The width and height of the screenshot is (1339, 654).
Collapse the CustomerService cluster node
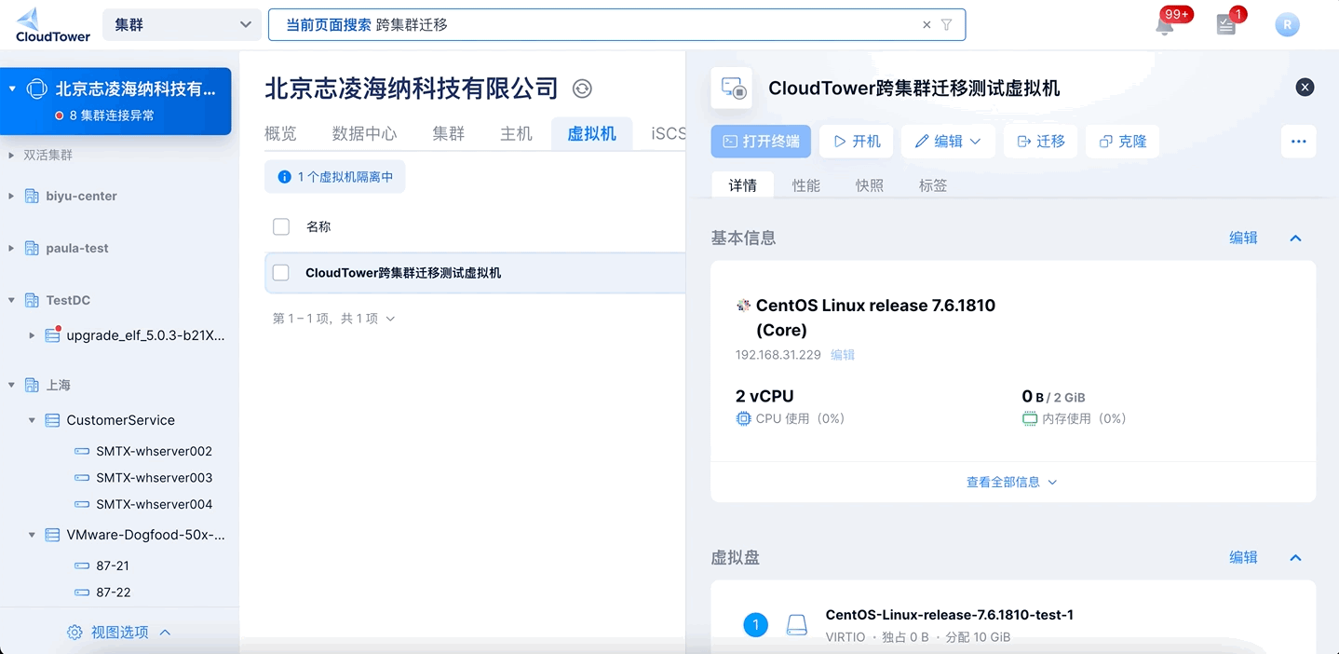[x=32, y=420]
